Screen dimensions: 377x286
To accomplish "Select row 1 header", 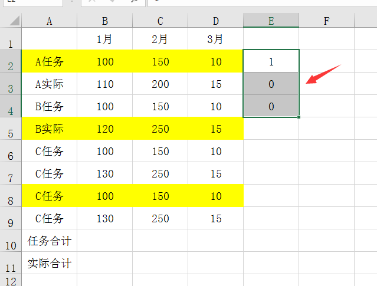I will (11, 39).
